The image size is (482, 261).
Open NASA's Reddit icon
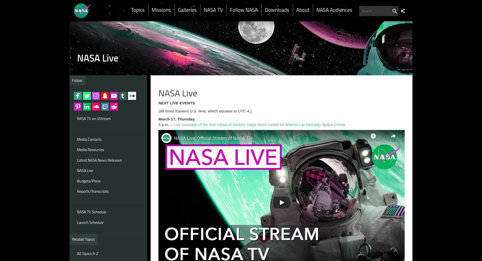click(114, 107)
